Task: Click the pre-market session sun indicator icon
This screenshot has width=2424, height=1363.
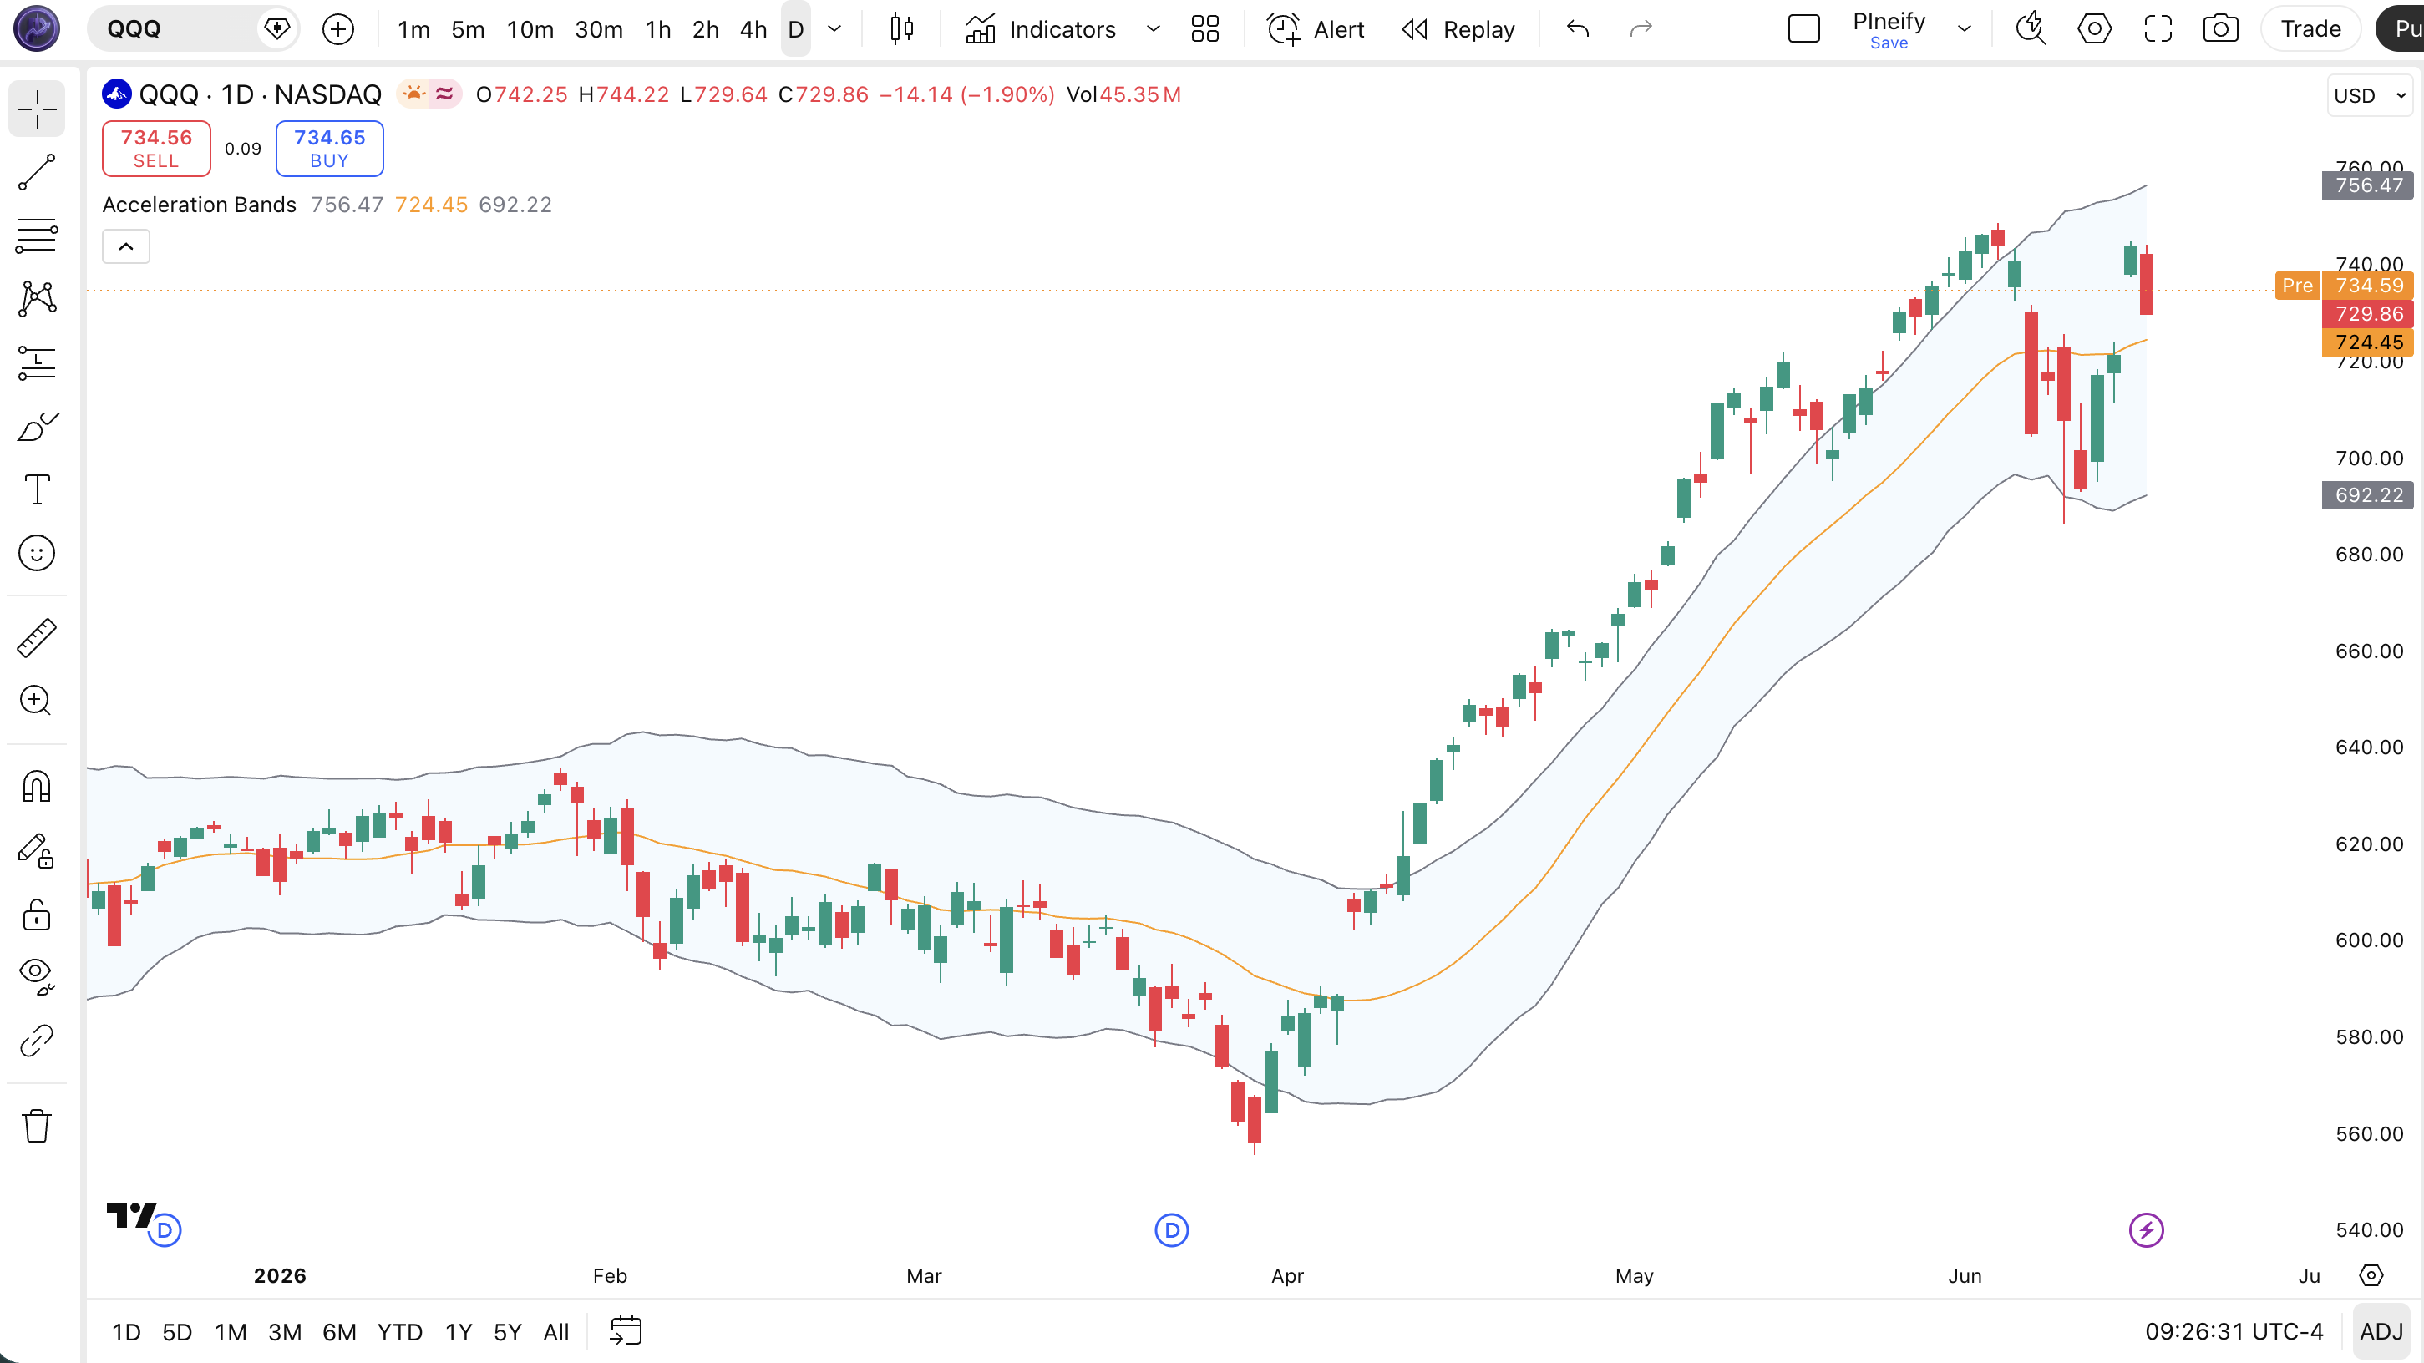Action: (414, 94)
